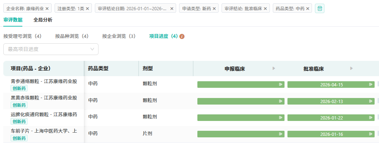Viewport: 379px width, 149px height.
Task: Remove the 申请类型 新药 filter tag
Action: coord(214,8)
